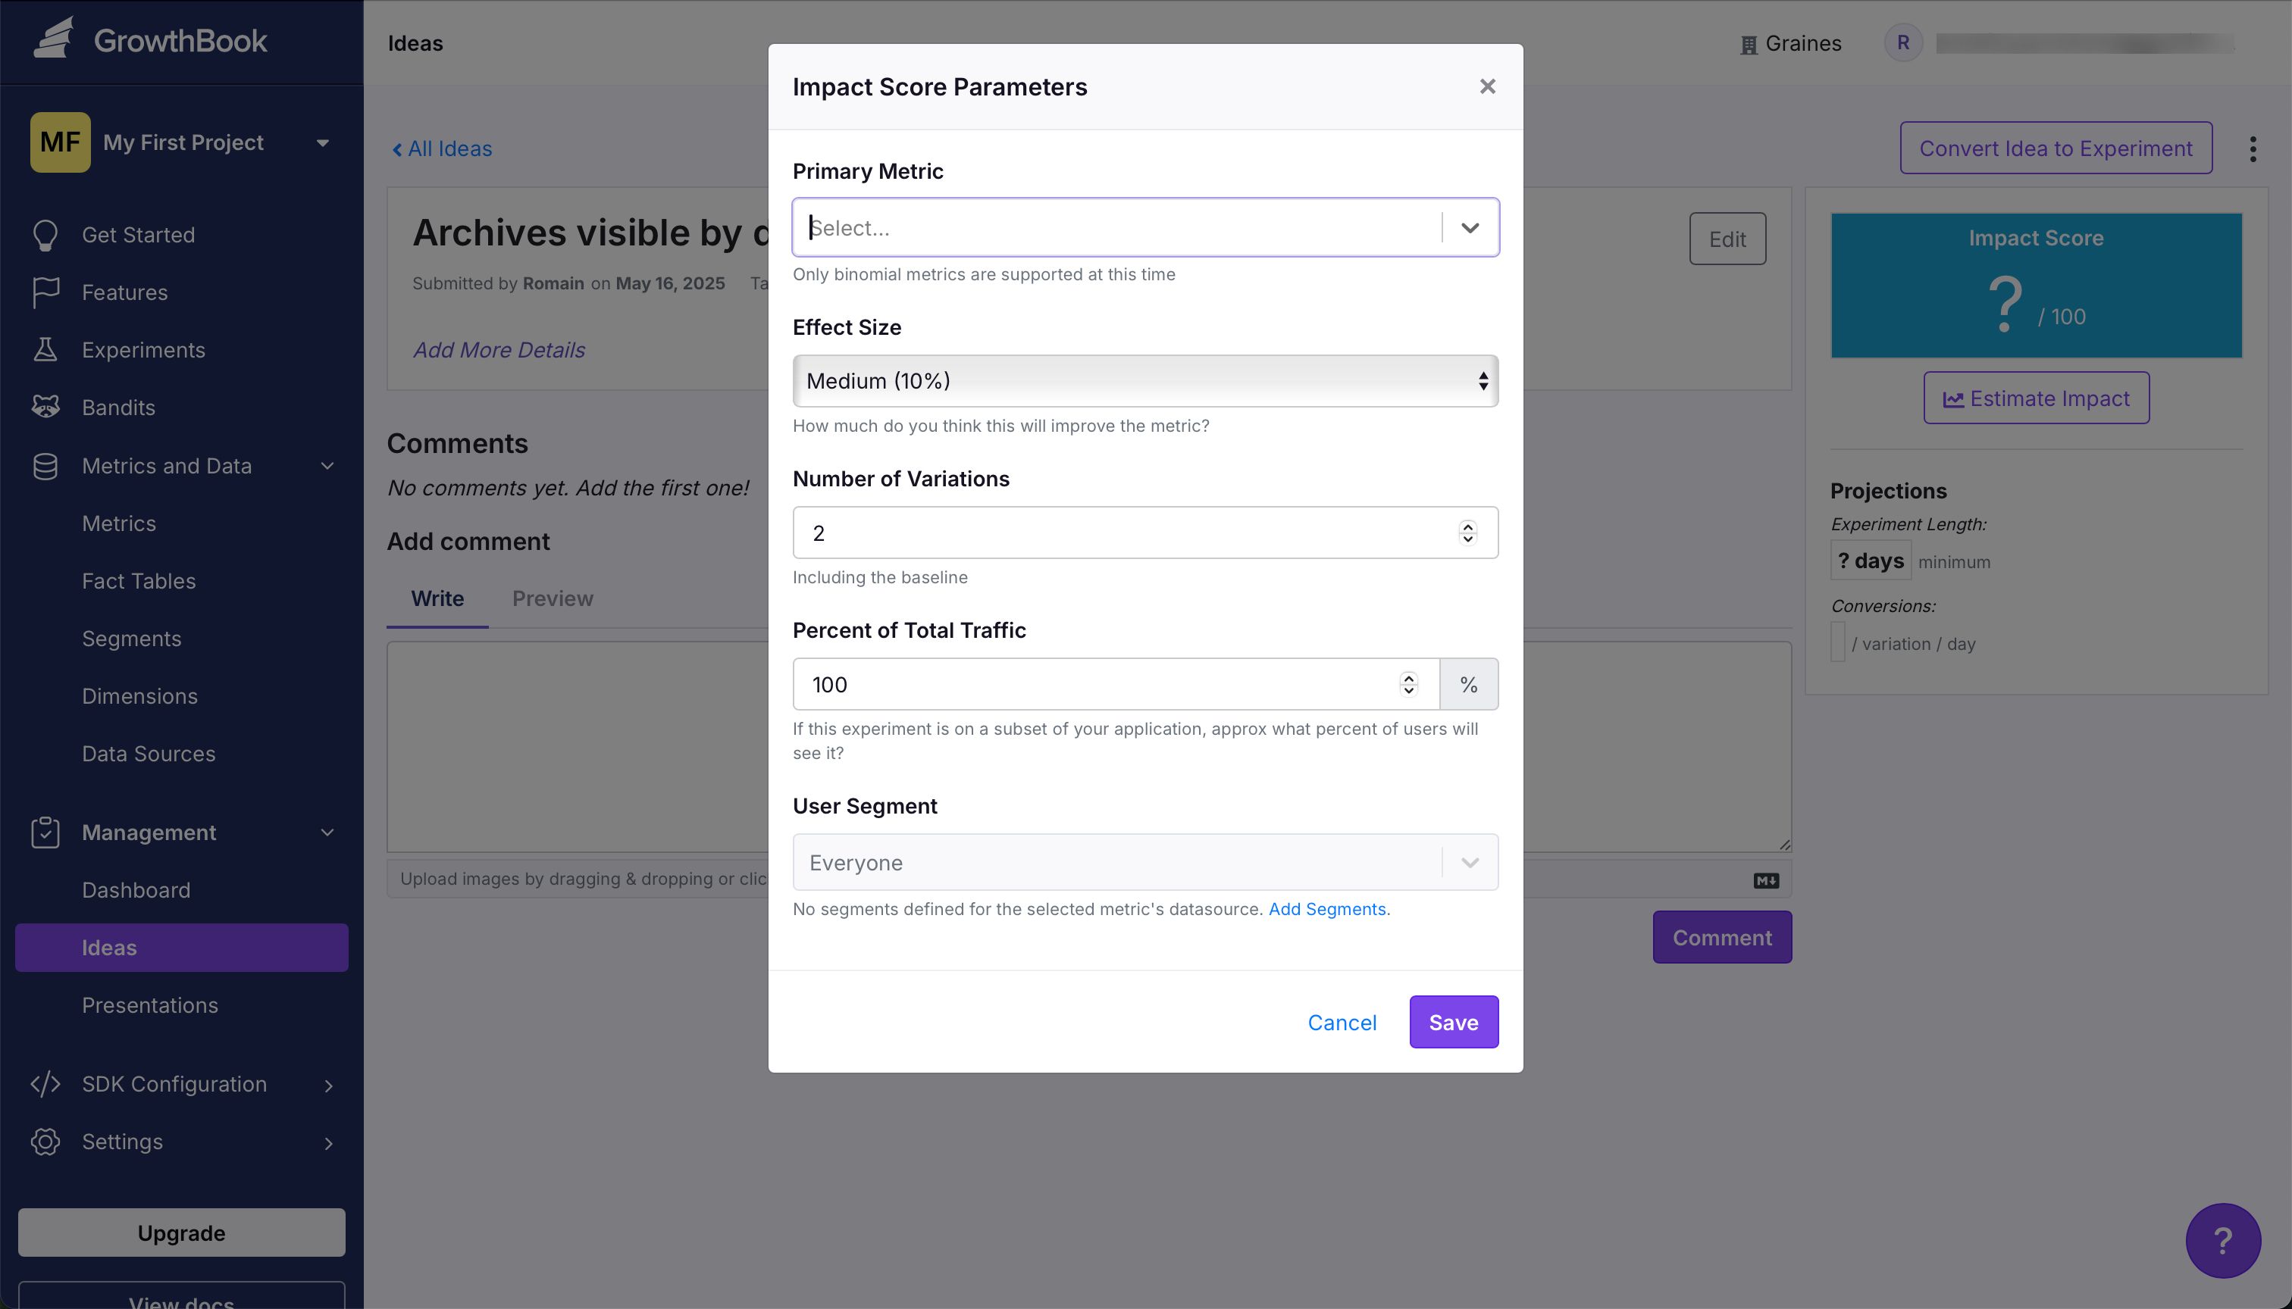
Task: Click the Percent of Total Traffic stepper arrows
Action: [x=1409, y=684]
